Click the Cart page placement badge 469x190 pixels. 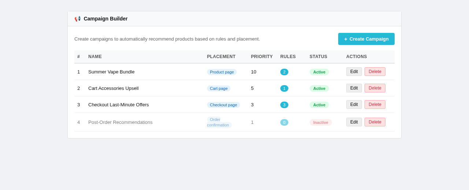pyautogui.click(x=219, y=88)
